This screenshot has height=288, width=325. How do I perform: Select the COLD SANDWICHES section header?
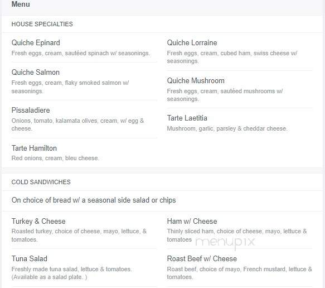point(41,182)
